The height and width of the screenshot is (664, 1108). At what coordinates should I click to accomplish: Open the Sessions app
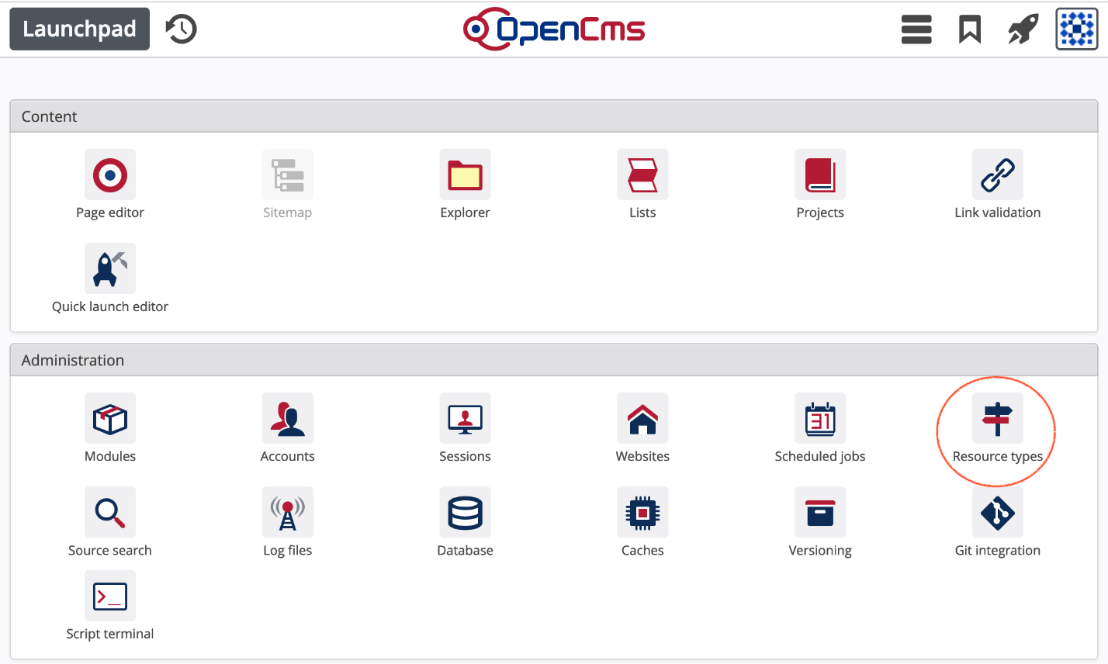tap(465, 419)
